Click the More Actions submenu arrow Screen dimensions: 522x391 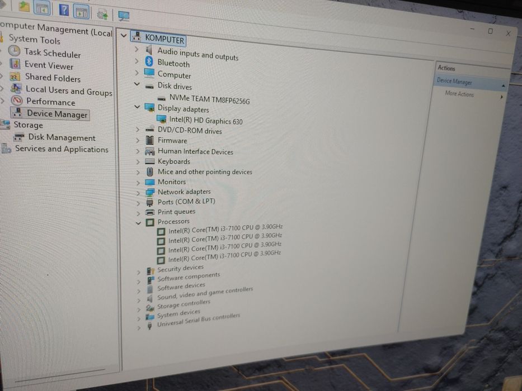pos(502,97)
